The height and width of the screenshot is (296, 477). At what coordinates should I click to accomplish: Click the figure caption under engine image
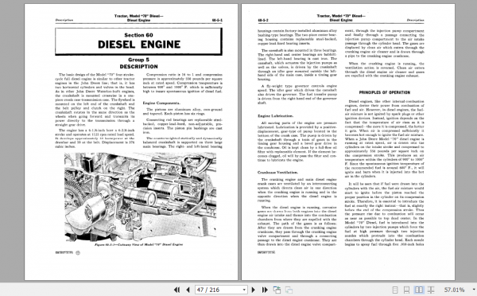point(138,244)
